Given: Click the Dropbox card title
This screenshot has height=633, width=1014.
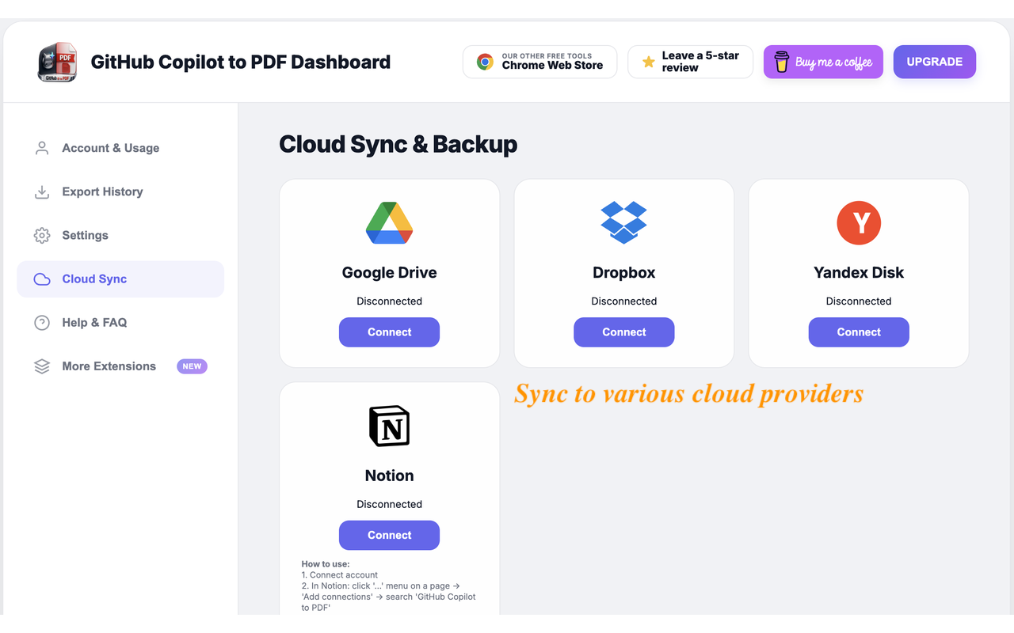Looking at the screenshot, I should pos(624,272).
